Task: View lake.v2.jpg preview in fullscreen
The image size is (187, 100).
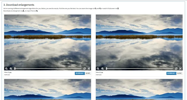Action: (x=180, y=68)
